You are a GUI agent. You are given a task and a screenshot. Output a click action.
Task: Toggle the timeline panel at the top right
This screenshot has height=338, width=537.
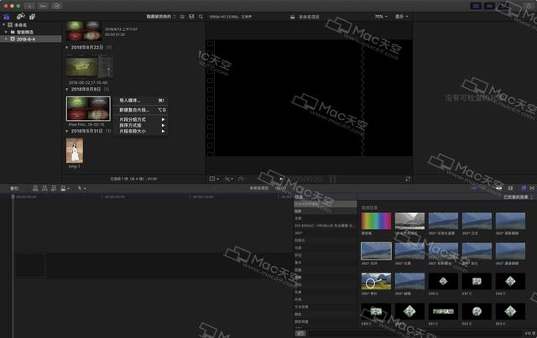pyautogui.click(x=489, y=6)
